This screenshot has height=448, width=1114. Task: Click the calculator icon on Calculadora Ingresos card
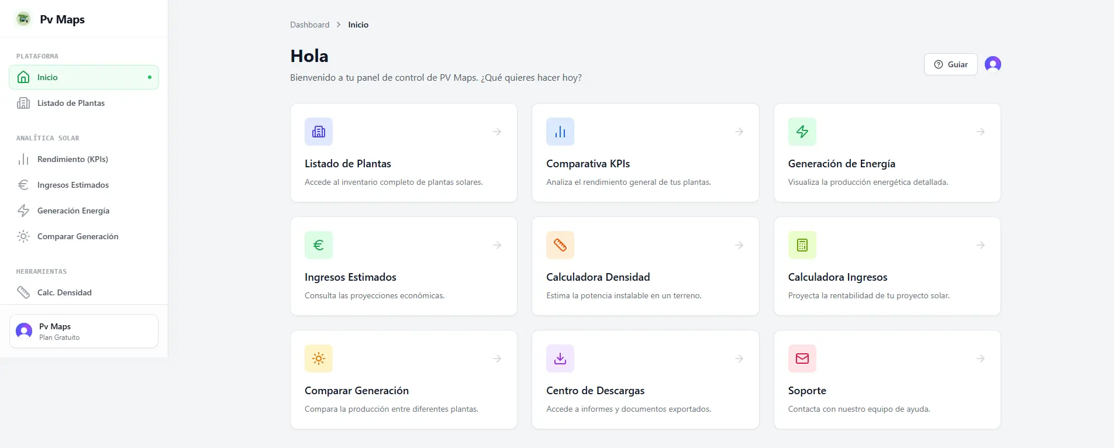point(802,245)
